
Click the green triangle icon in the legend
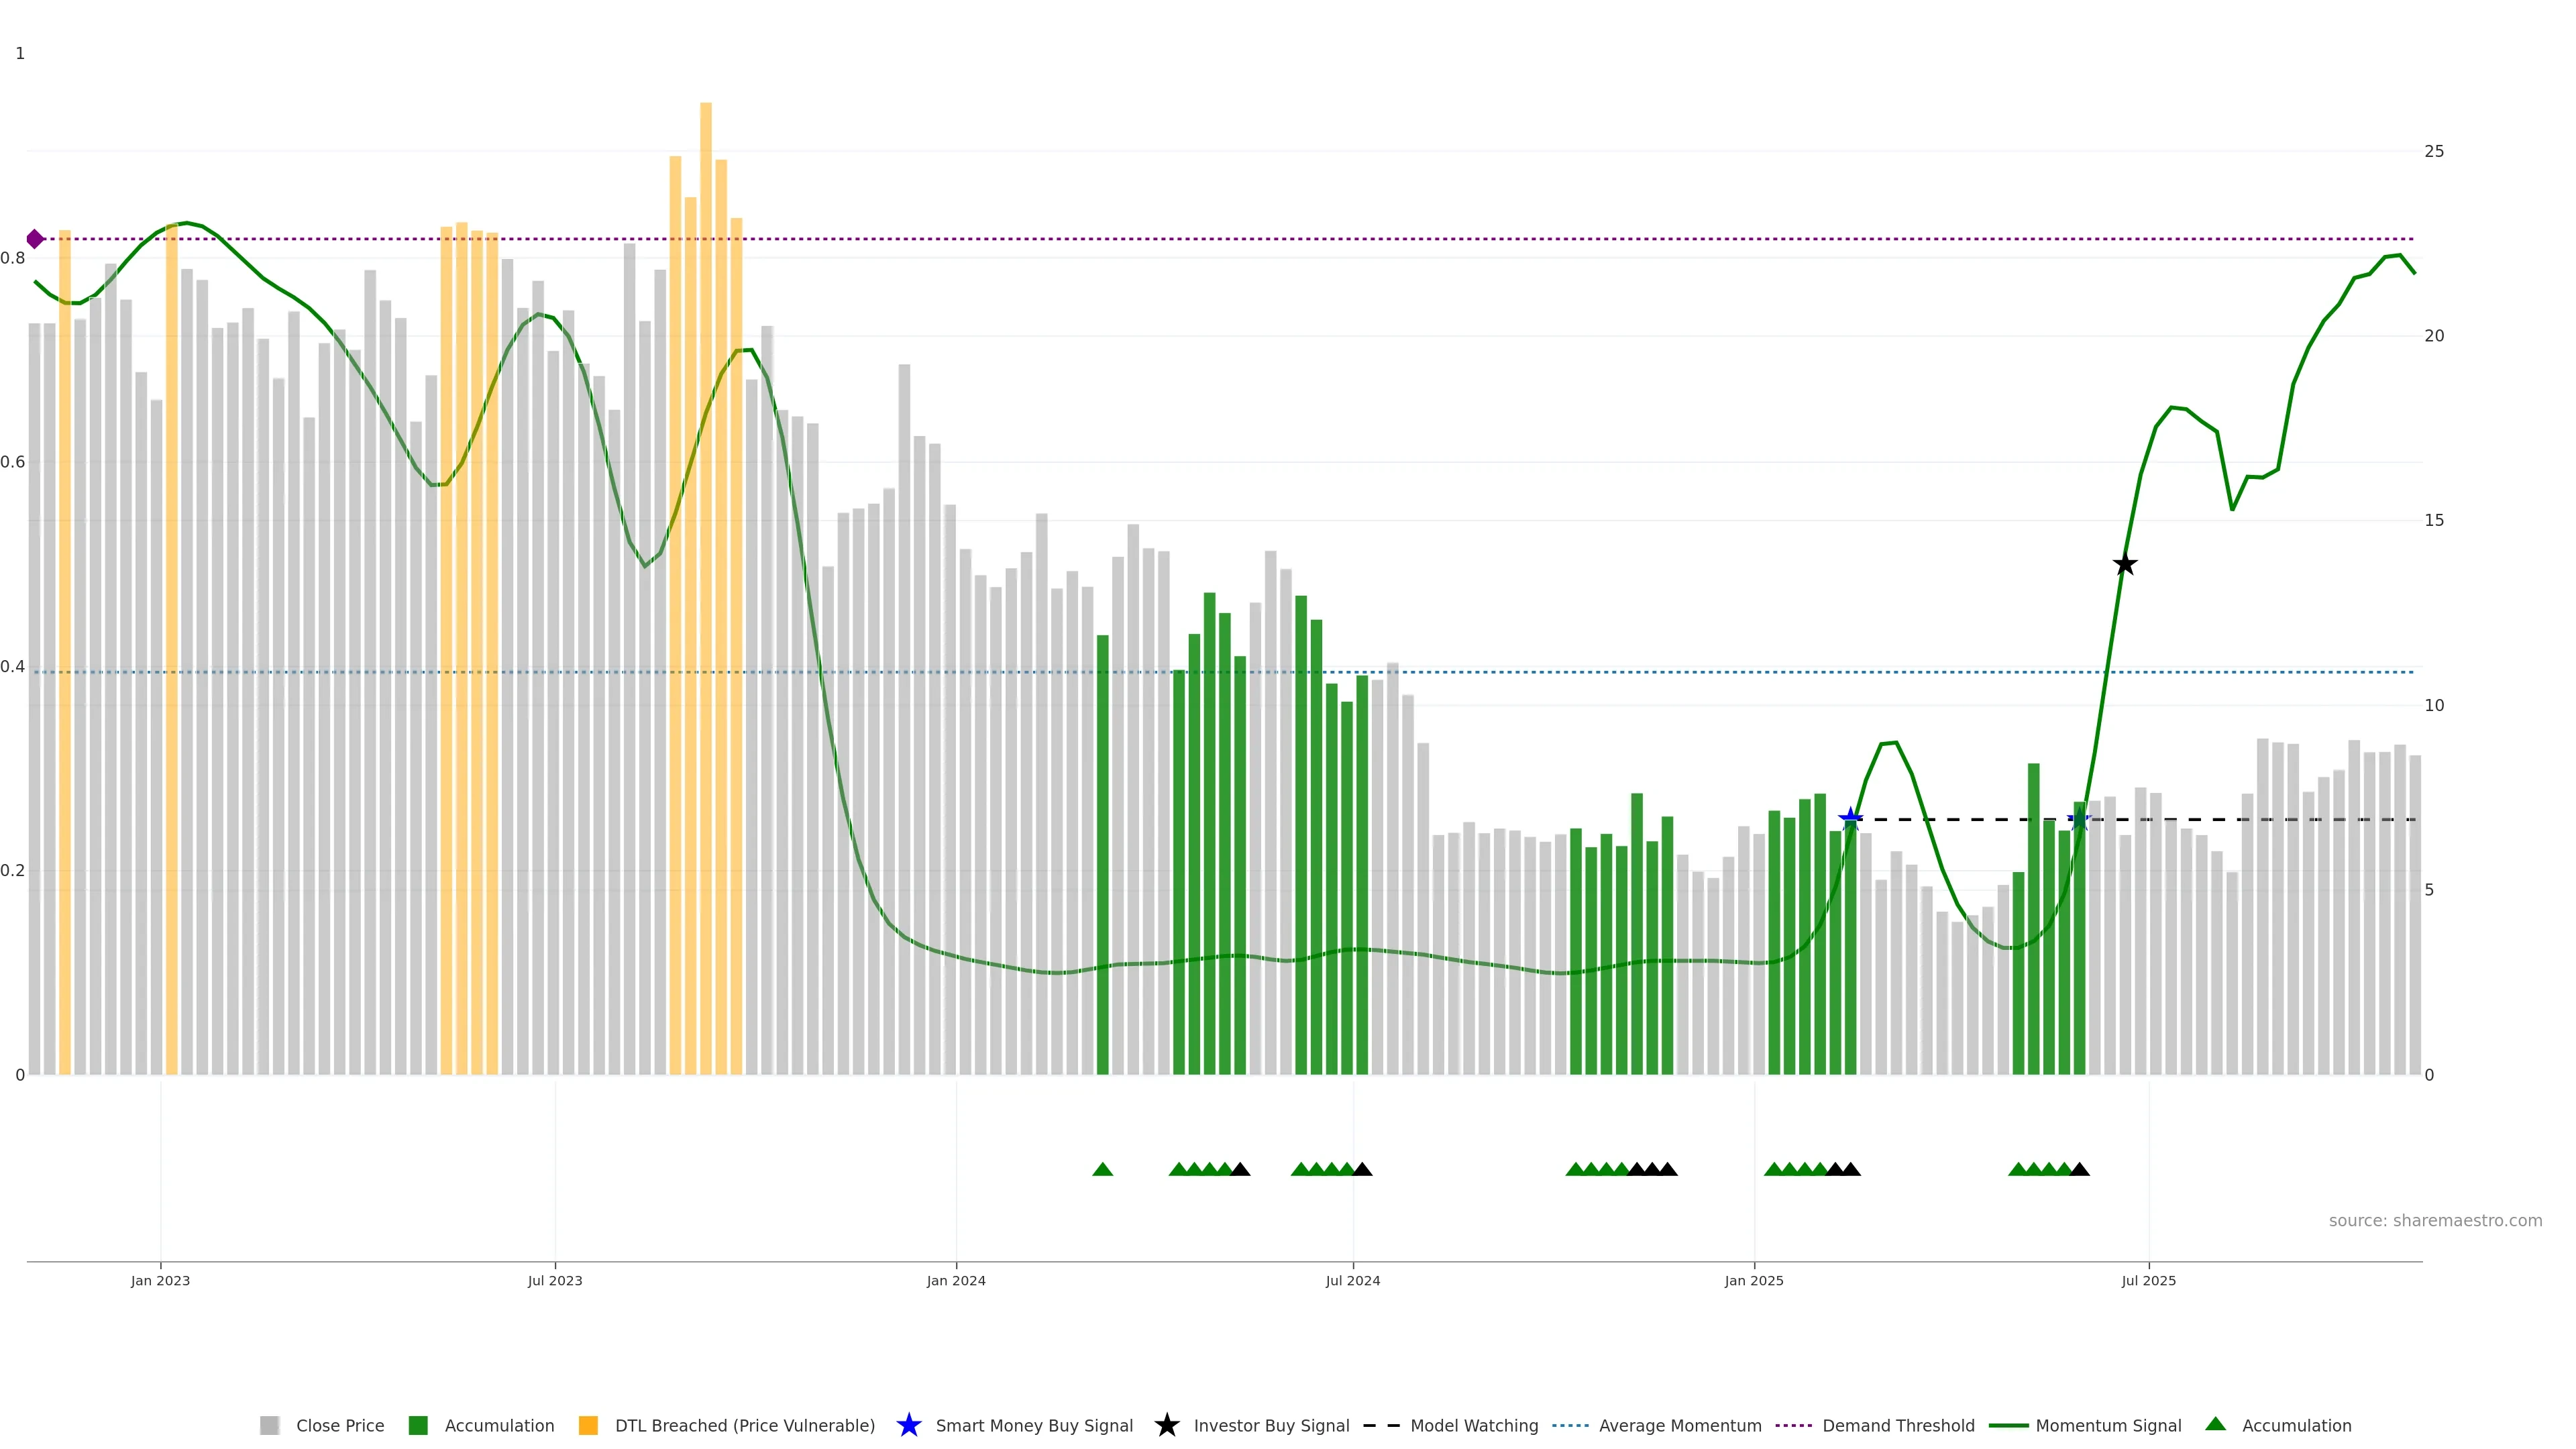click(x=2215, y=1424)
